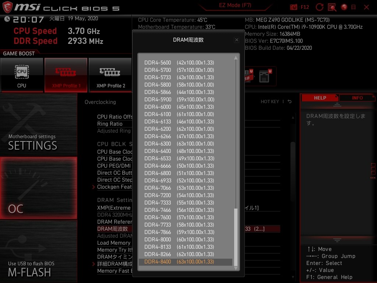Close BIOS with the top-right X
The image size is (377, 283).
pos(366,7)
